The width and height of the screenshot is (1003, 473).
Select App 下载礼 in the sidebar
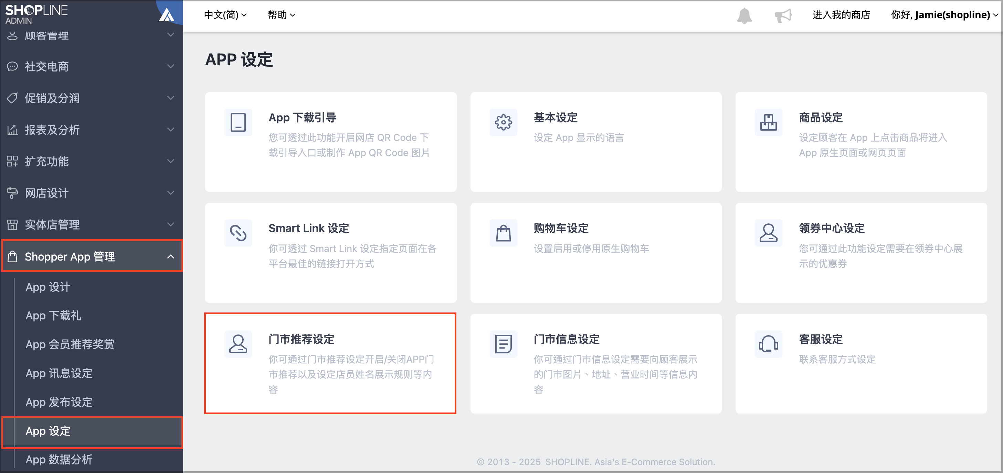[53, 316]
